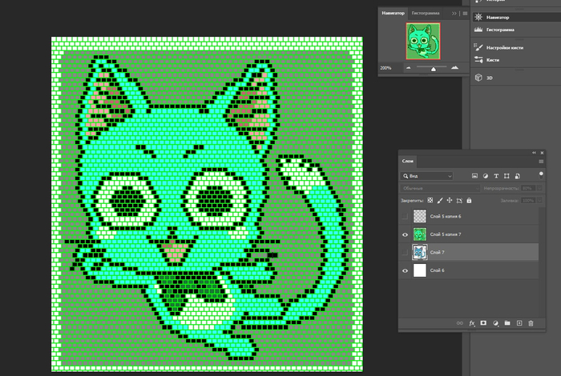Open the Navigator panel options menu

click(464, 14)
